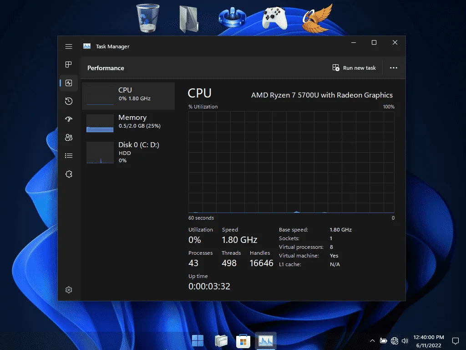
Task: Open the clock and date flyout
Action: pos(429,341)
